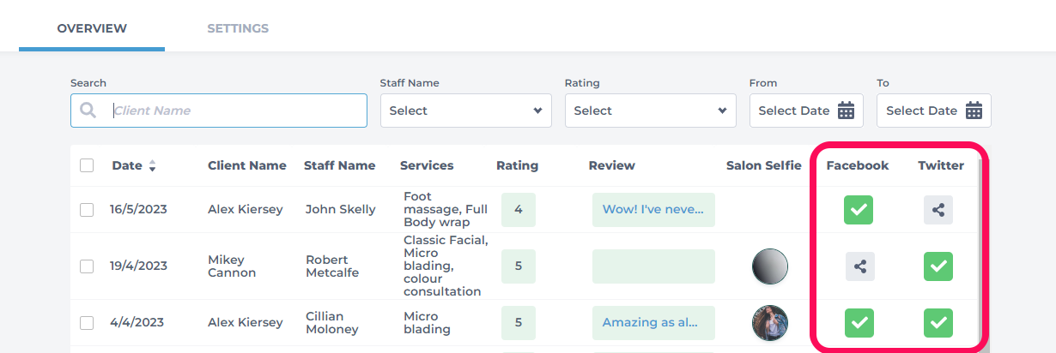Screen dimensions: 1056x353
Task: Expand the Rating filter dropdown
Action: tap(651, 111)
